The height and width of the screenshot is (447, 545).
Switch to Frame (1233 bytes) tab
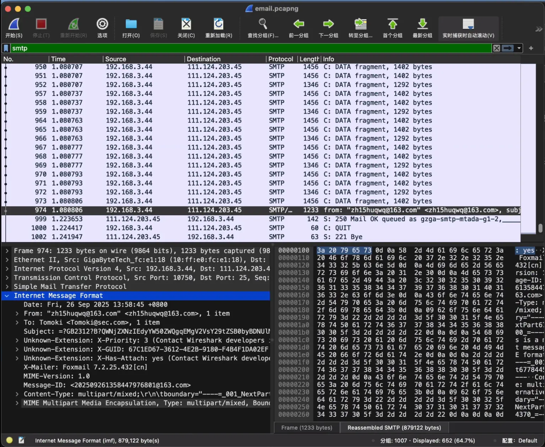pyautogui.click(x=307, y=428)
